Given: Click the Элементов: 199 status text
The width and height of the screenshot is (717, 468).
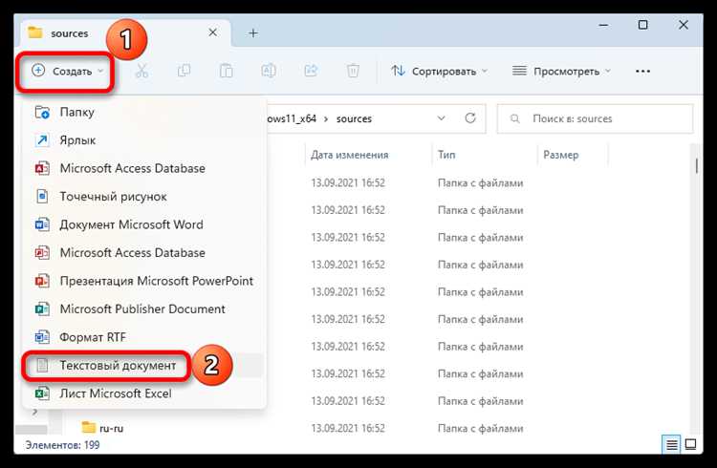Looking at the screenshot, I should coord(63,445).
